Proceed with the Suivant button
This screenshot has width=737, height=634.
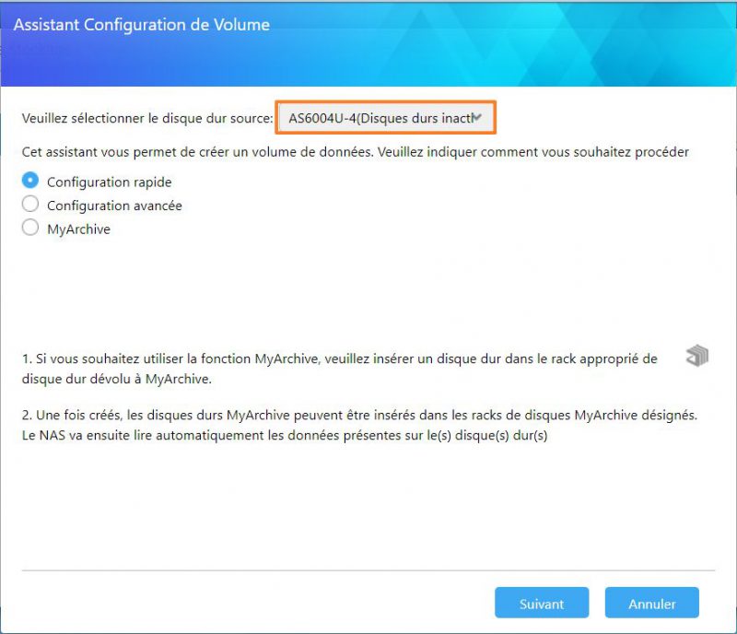click(x=542, y=603)
